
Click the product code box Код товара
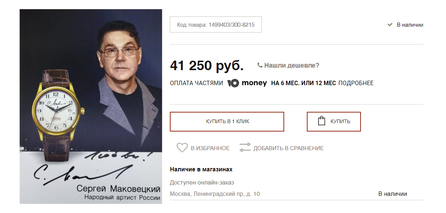pyautogui.click(x=216, y=24)
